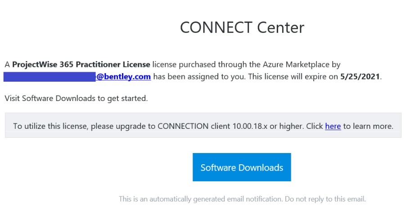Click the words "to learn more" after the link
This screenshot has width=406, height=206.
[368, 126]
